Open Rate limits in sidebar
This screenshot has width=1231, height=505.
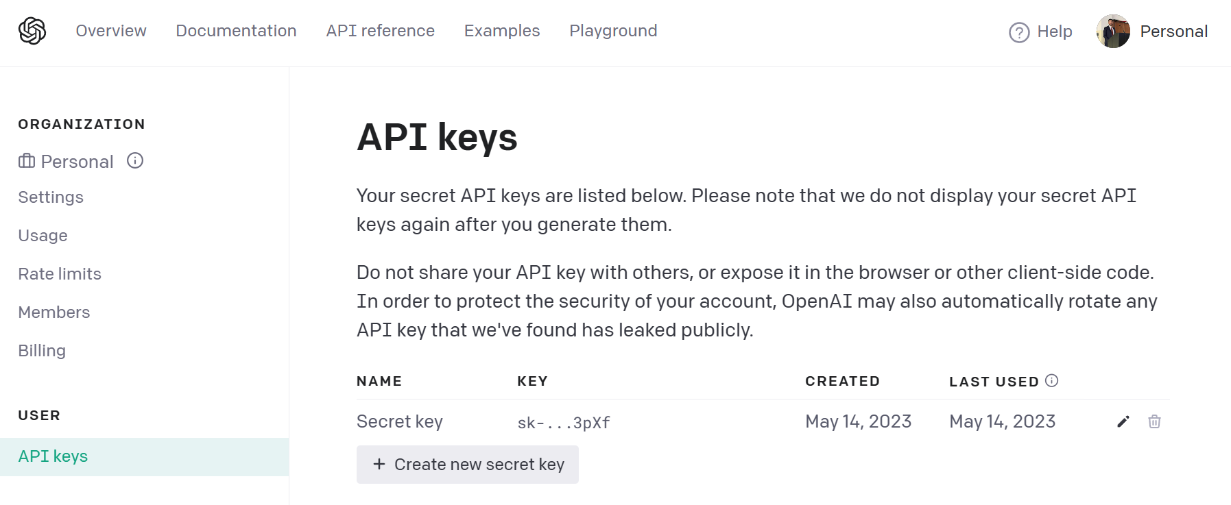60,274
